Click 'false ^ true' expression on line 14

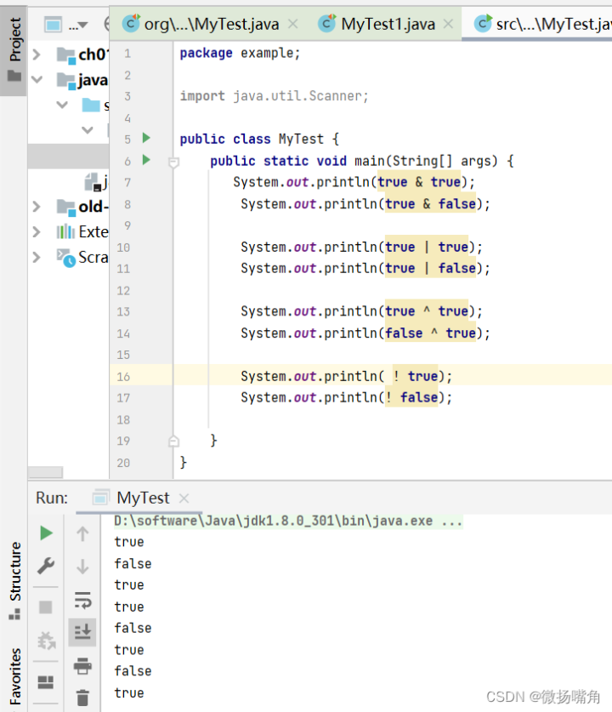(431, 333)
